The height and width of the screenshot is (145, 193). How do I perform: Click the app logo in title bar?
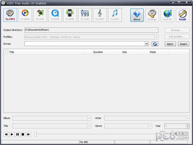3,3
